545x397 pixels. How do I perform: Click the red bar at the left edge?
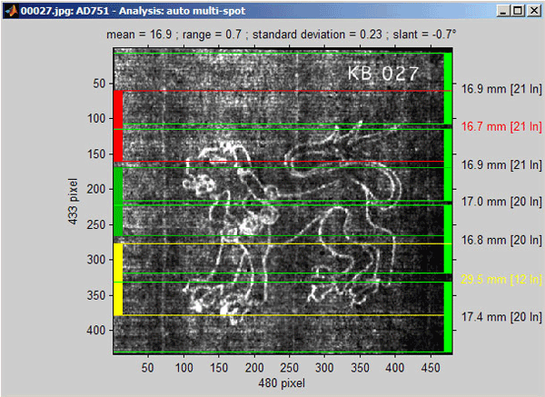(118, 126)
